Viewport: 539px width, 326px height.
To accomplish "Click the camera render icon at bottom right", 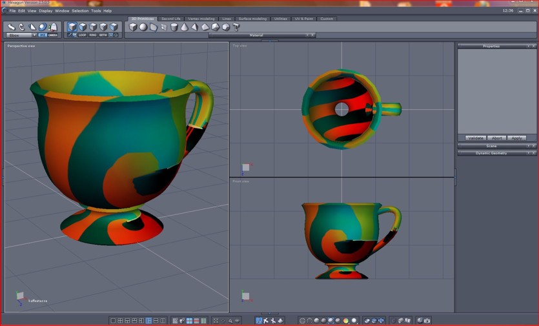I will tap(427, 320).
